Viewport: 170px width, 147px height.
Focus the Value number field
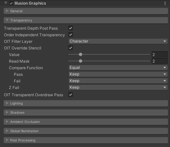(160, 54)
